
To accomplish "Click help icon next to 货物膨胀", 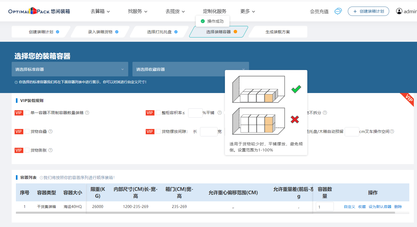I will 51,150.
